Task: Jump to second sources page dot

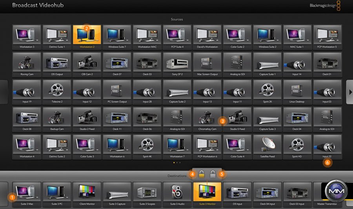Action: [177, 162]
